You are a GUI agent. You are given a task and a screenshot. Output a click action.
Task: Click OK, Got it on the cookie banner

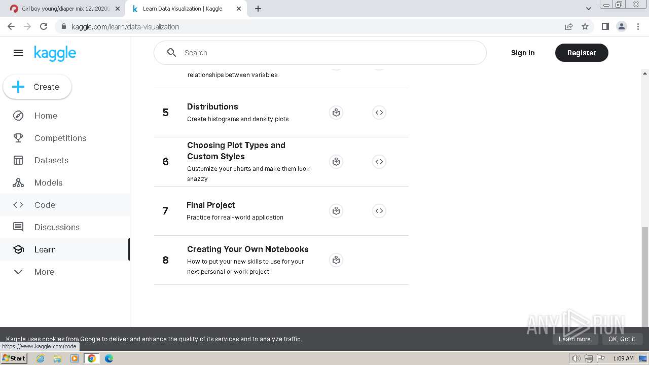tap(622, 339)
